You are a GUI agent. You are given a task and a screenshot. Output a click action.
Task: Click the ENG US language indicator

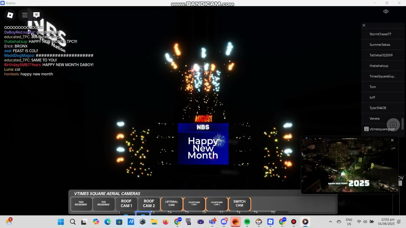[x=349, y=222]
